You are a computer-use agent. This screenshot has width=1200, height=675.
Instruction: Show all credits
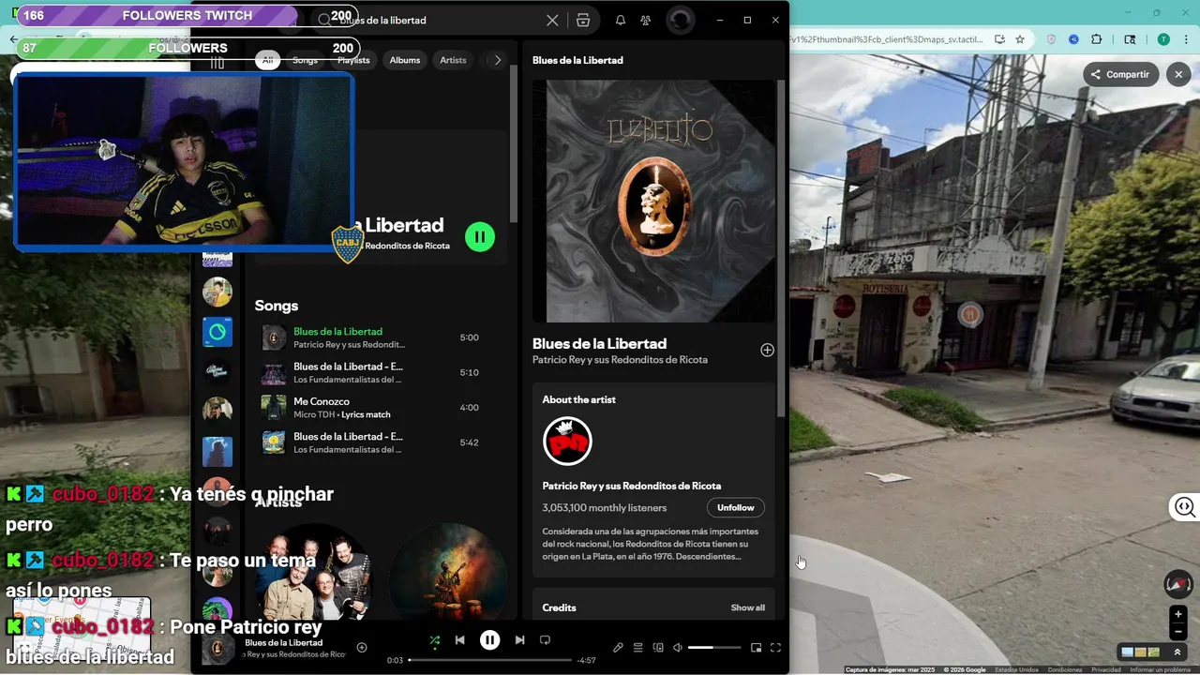click(747, 607)
